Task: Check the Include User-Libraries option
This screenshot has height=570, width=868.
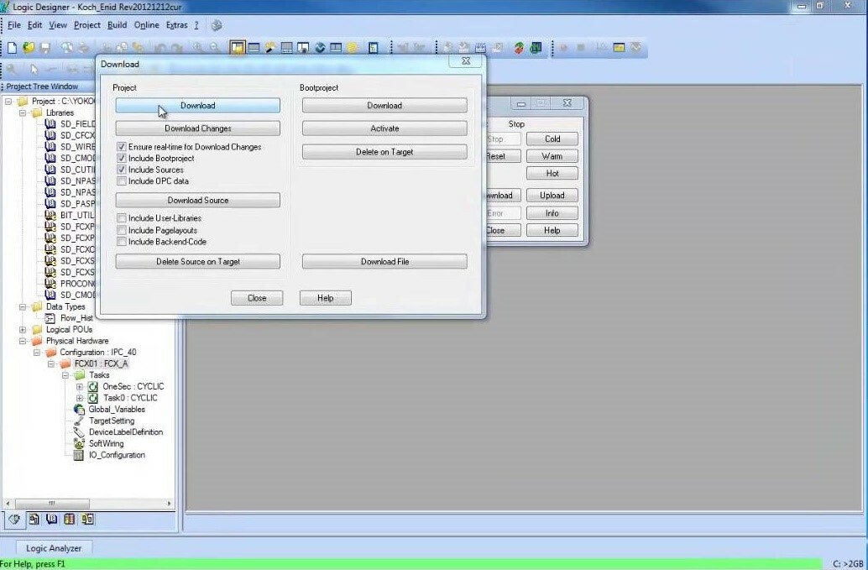Action: (122, 218)
